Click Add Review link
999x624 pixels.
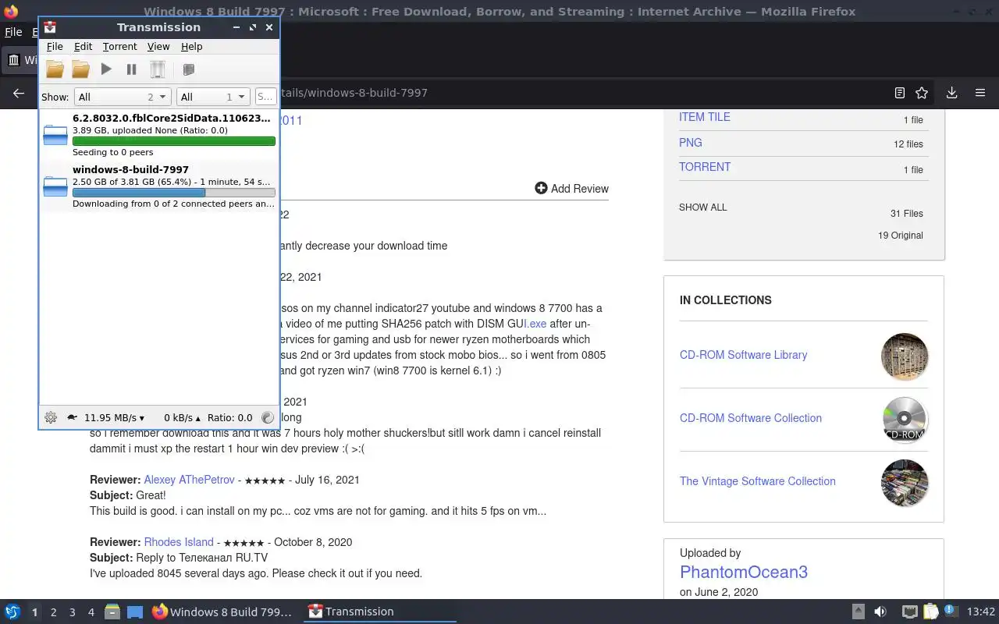[x=571, y=188]
